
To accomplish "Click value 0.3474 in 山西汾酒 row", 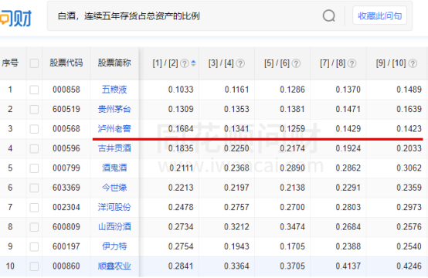I will tap(292, 227).
